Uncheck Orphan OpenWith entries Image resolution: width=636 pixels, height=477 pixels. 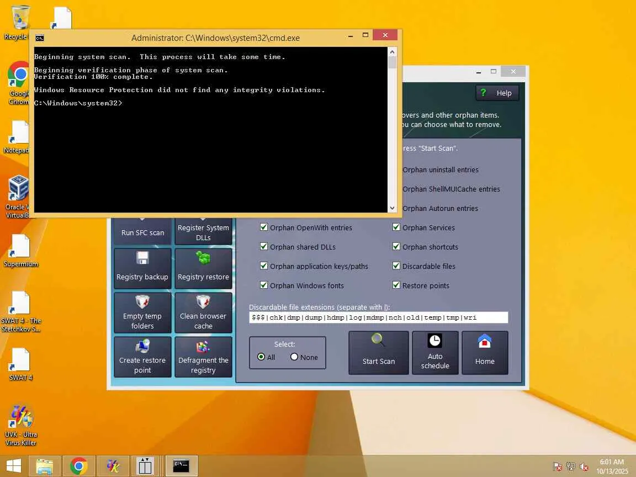[264, 227]
